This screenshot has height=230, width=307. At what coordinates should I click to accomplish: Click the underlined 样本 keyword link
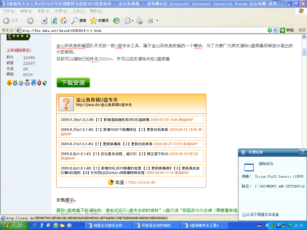tap(94, 59)
